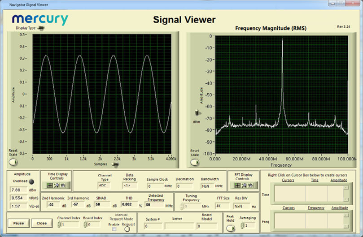Click the Overload indicator LED

(x=31, y=182)
